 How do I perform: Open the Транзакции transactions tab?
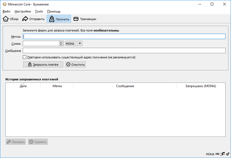point(85,19)
